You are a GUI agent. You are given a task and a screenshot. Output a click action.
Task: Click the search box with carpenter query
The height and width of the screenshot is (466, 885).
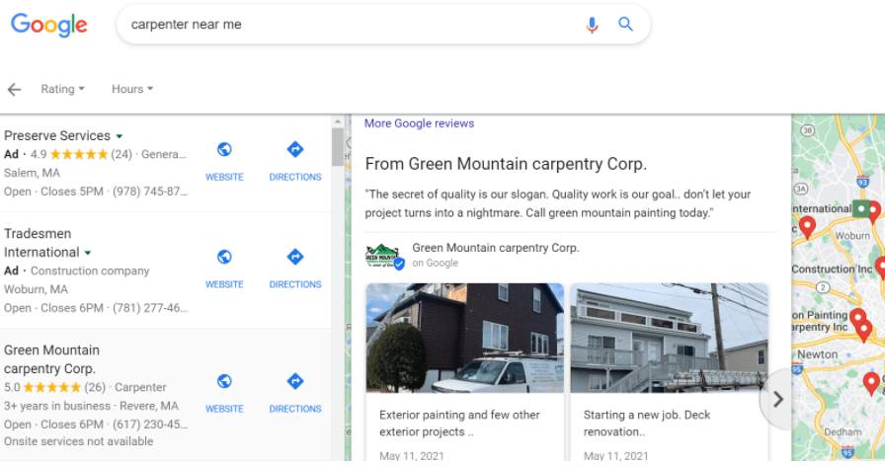(346, 25)
